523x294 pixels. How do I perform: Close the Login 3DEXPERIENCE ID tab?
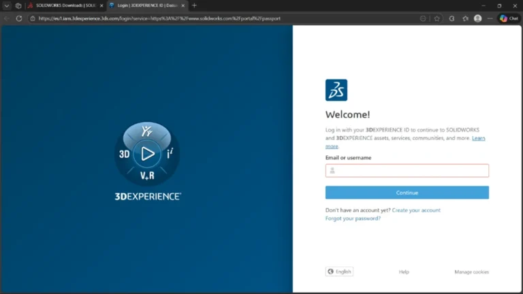(183, 5)
